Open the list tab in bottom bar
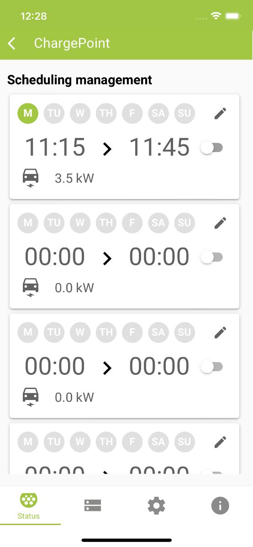Image resolution: width=253 pixels, height=547 pixels. [92, 505]
